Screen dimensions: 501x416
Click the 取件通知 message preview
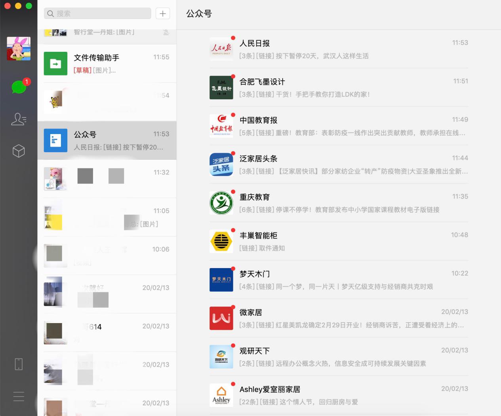click(262, 248)
